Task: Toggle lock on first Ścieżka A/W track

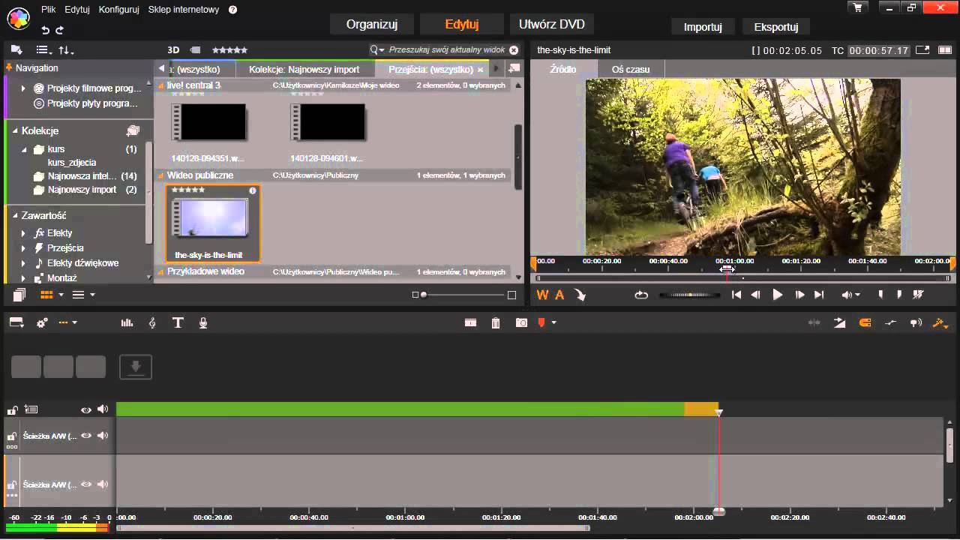Action: (12, 436)
